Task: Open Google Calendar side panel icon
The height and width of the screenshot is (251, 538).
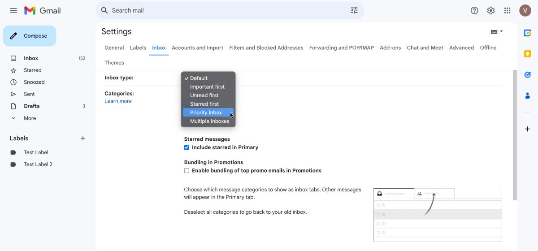Action: click(x=528, y=33)
